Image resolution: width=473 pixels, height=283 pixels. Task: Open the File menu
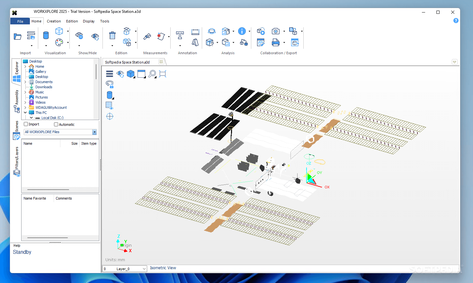tap(20, 21)
